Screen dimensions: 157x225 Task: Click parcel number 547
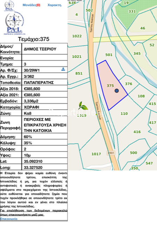point(149,163)
